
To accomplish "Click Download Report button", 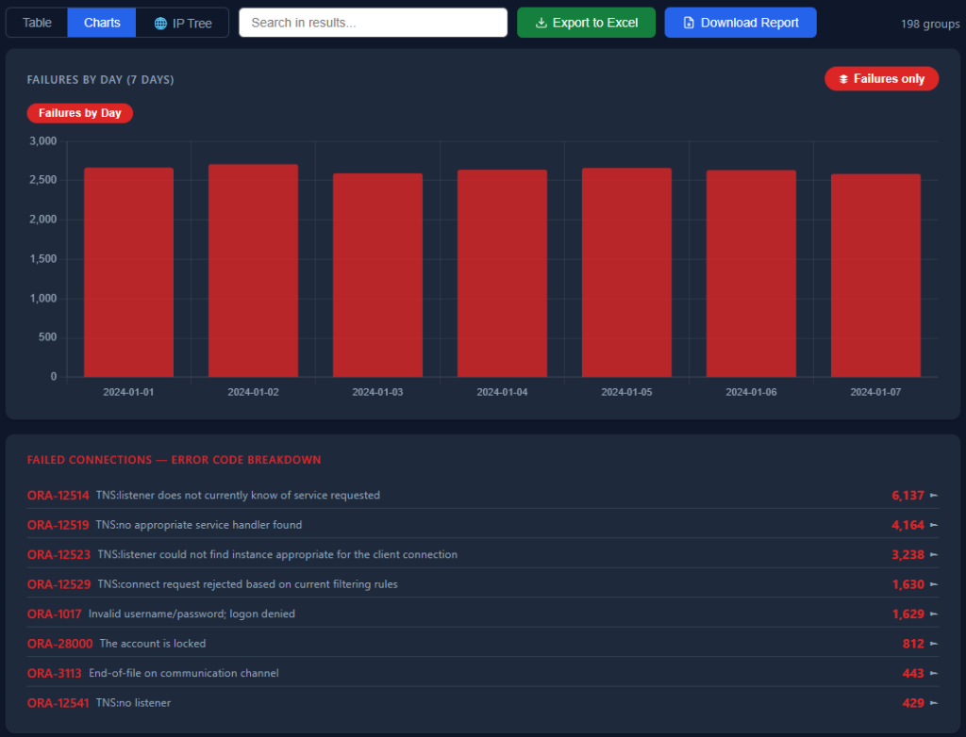I will tap(741, 23).
